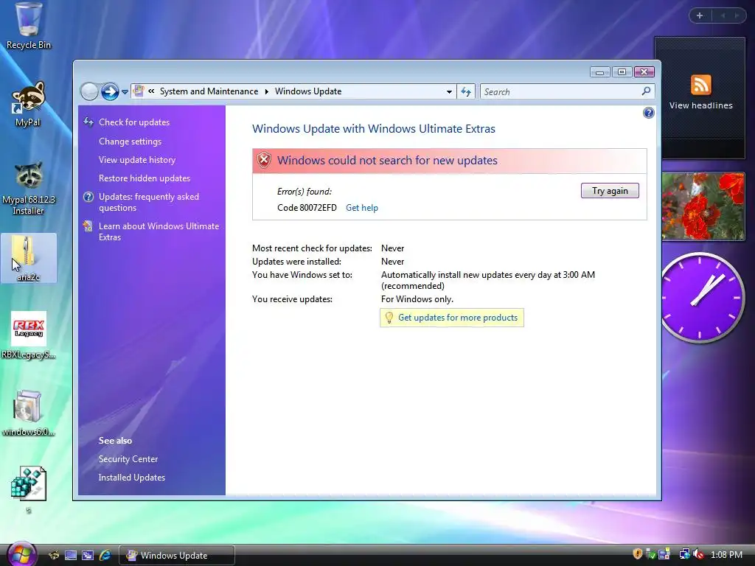Open Change settings
755x566 pixels.
click(130, 141)
